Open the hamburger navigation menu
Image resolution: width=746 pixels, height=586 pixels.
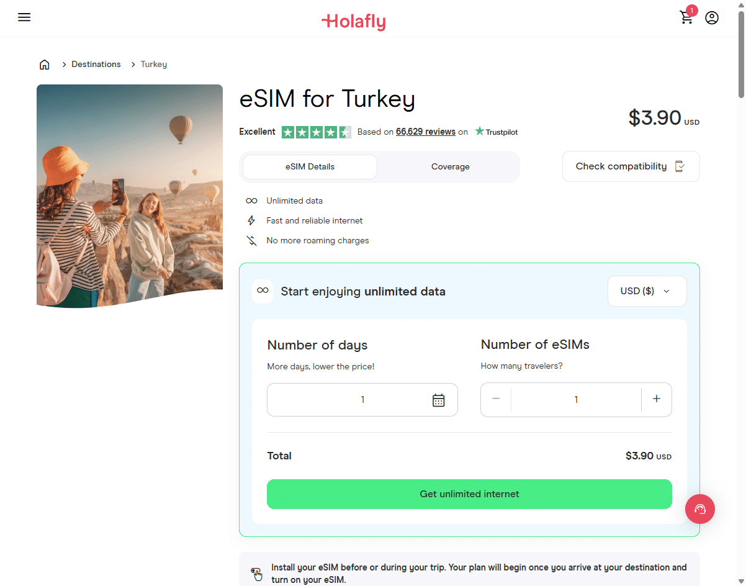point(24,17)
